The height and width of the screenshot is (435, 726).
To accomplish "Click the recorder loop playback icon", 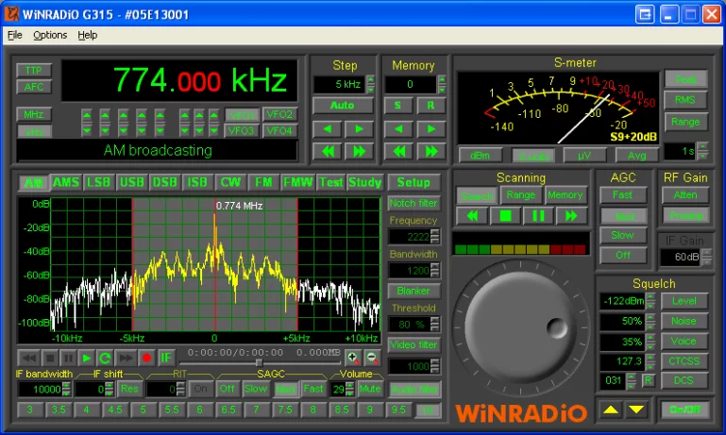I will [106, 358].
